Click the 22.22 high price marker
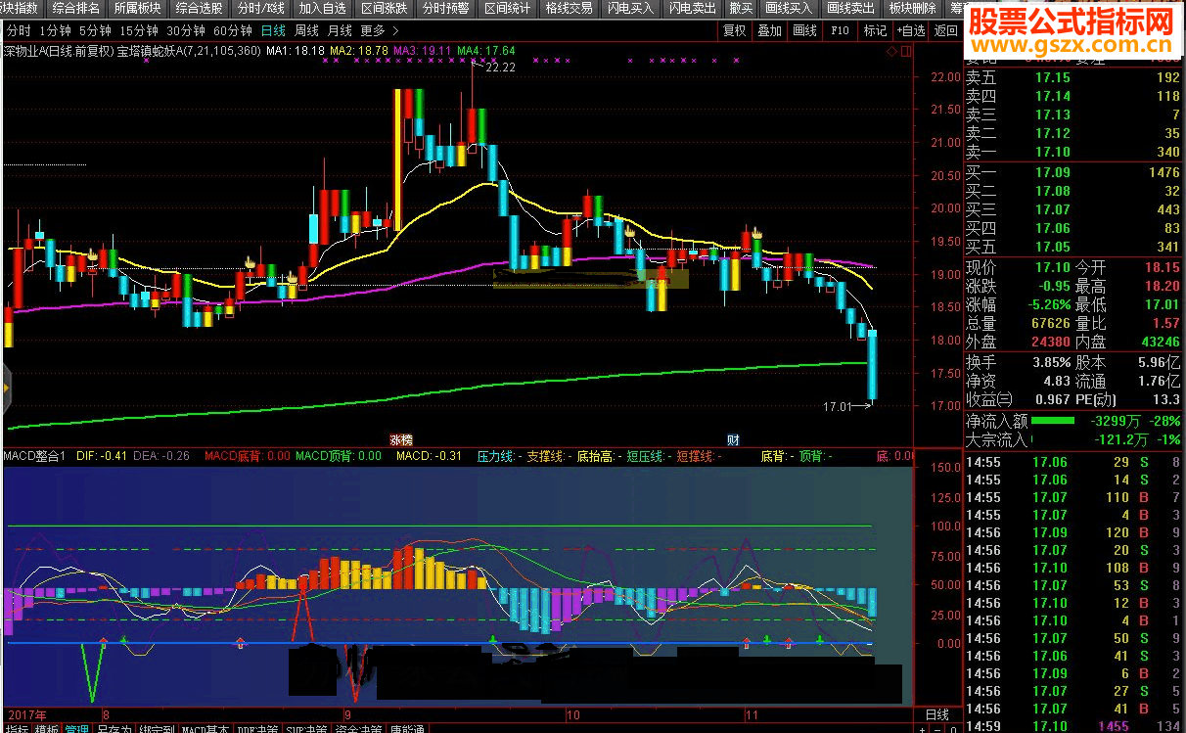 click(500, 67)
